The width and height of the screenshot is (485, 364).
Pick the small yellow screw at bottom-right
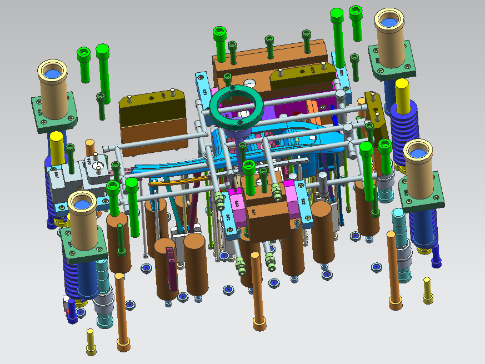[x=427, y=291]
